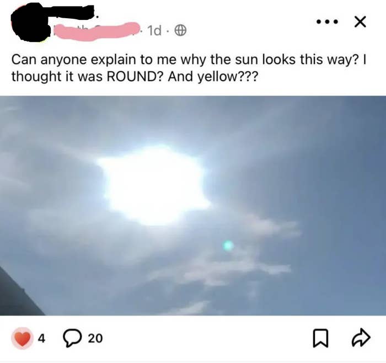Click 'And yellow???' in the caption
Viewport: 386px width, 363px height.
[x=213, y=77]
